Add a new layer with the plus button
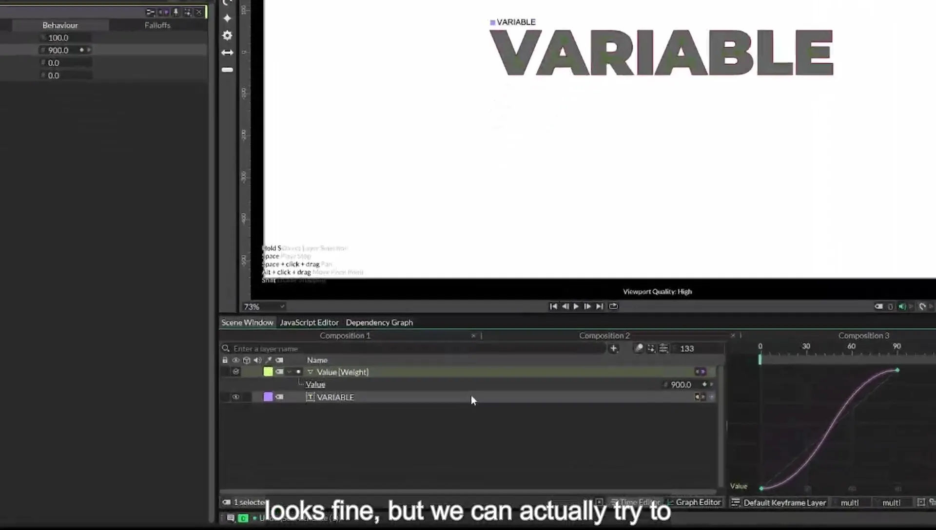 pos(614,348)
